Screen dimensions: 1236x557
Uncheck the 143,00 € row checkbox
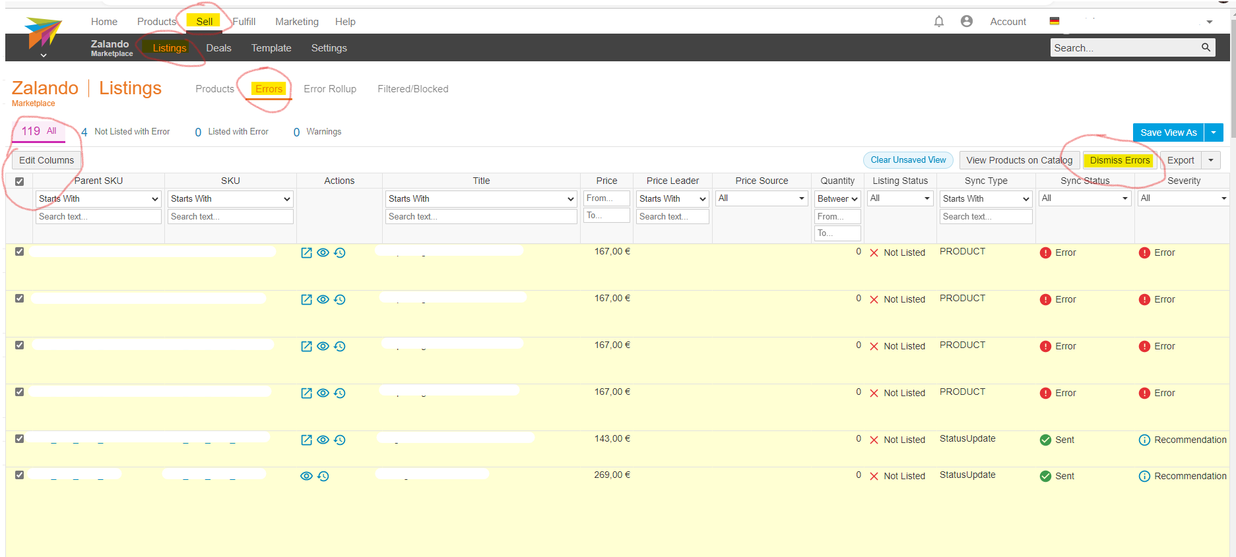[19, 438]
